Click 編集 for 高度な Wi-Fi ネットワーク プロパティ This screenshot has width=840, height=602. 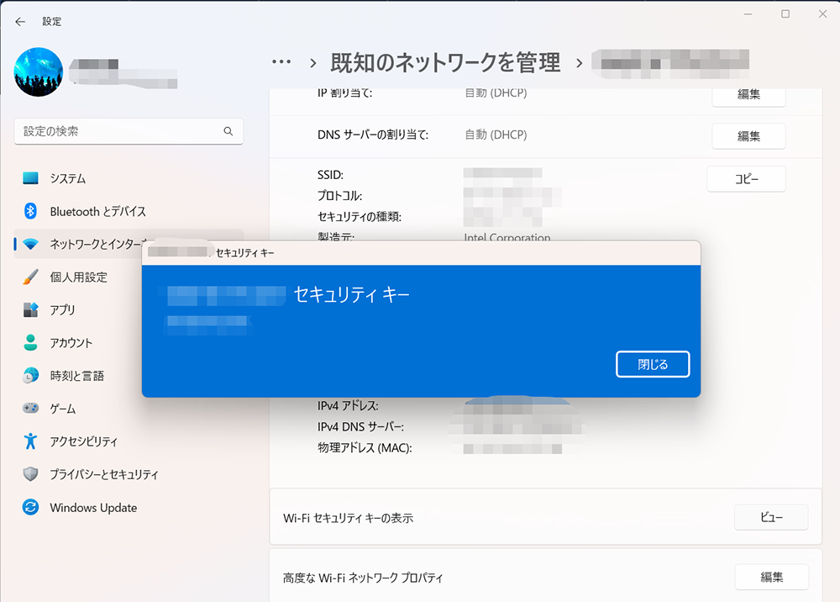tap(771, 577)
